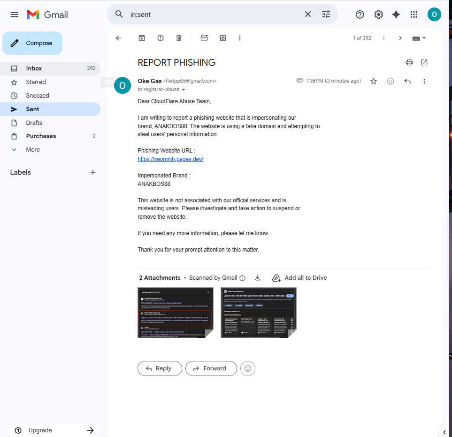This screenshot has height=437, width=452.
Task: Create a new label with plus icon
Action: click(92, 172)
